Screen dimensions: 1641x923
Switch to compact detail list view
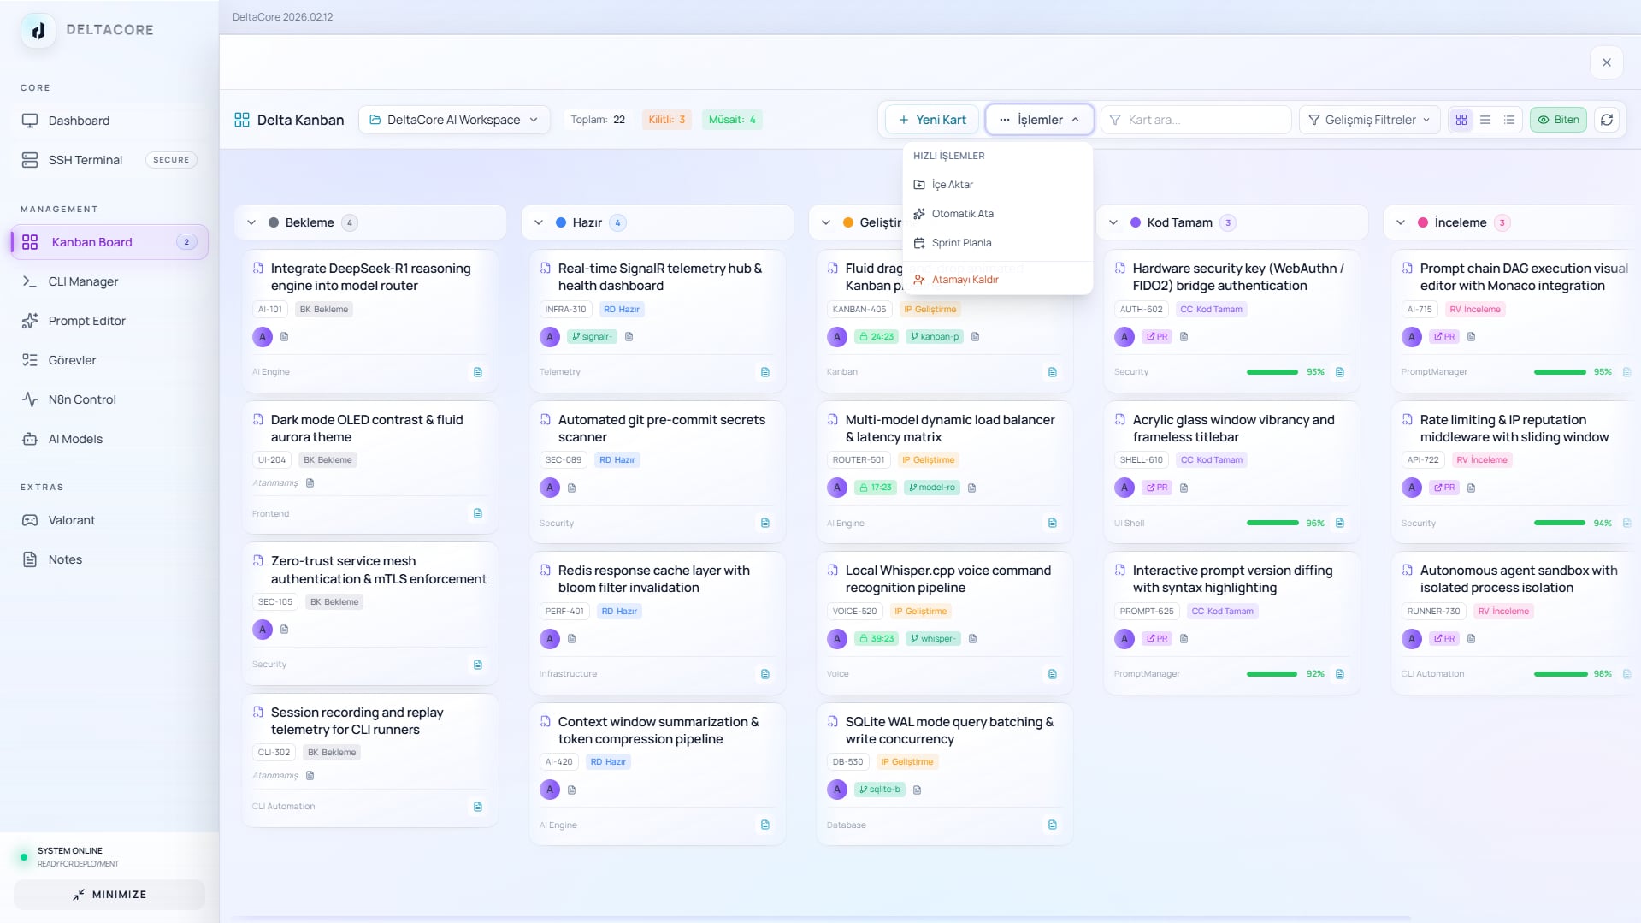[1509, 120]
